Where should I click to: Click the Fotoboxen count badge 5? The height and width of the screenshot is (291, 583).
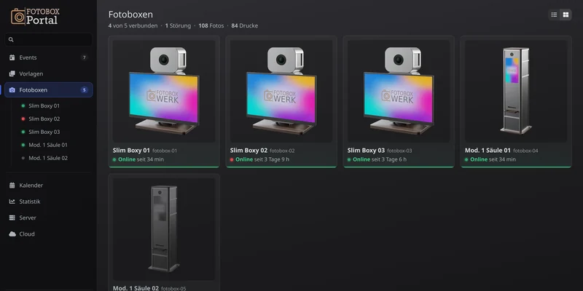point(84,89)
